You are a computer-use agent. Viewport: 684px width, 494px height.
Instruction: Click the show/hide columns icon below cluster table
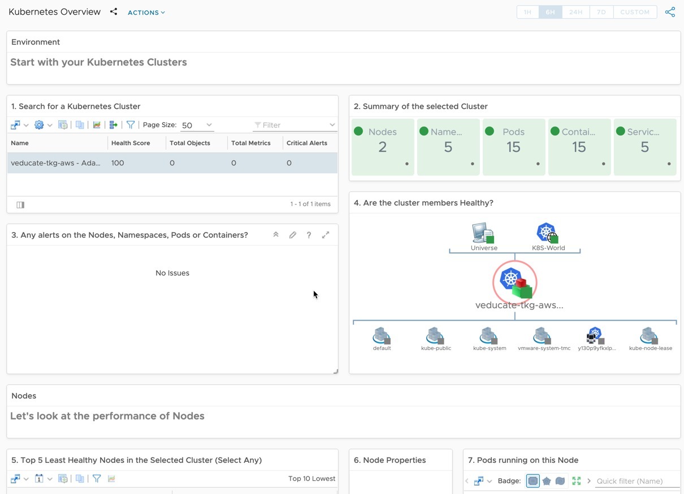tap(20, 205)
